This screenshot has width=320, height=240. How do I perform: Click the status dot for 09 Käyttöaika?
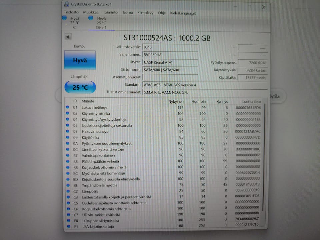tap(68, 137)
